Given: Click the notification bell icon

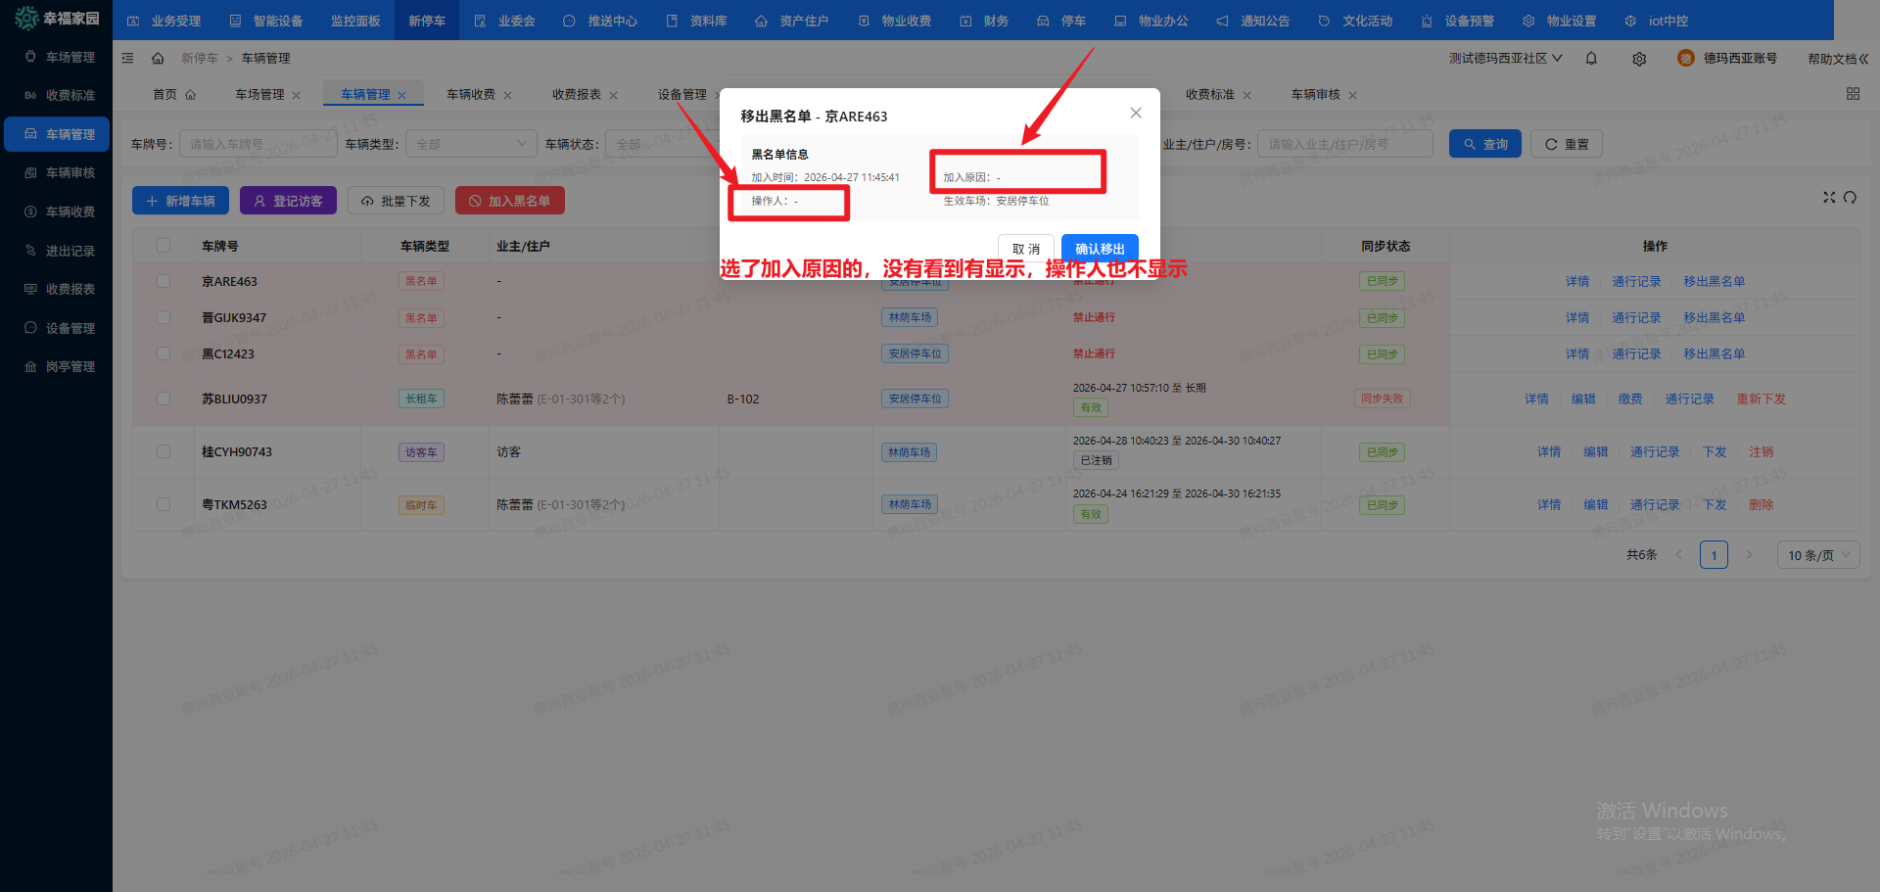Looking at the screenshot, I should [1591, 59].
